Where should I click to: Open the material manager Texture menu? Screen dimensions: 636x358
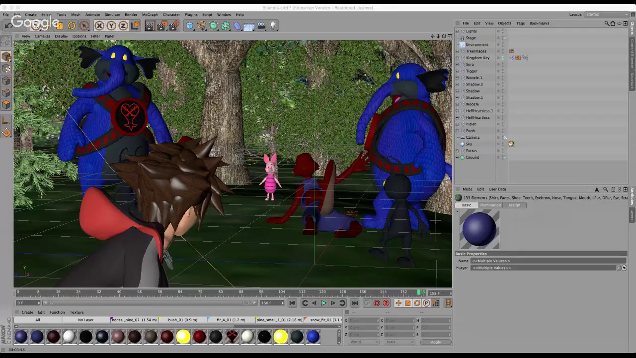(x=77, y=312)
